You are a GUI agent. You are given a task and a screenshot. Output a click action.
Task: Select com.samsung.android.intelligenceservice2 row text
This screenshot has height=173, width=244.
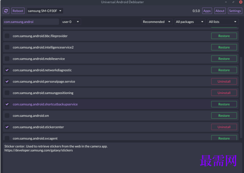coord(43,47)
